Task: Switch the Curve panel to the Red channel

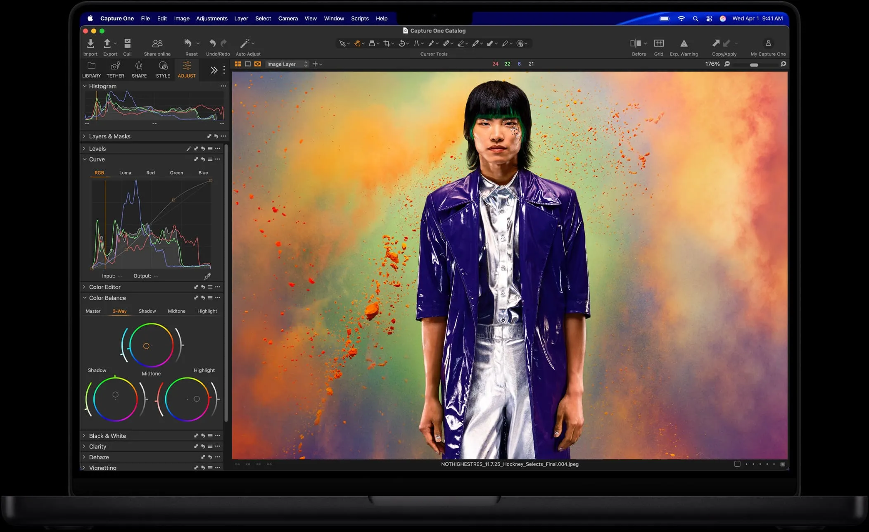Action: pyautogui.click(x=150, y=173)
